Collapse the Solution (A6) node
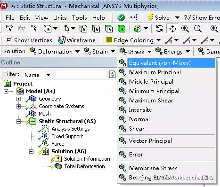 [31, 151]
